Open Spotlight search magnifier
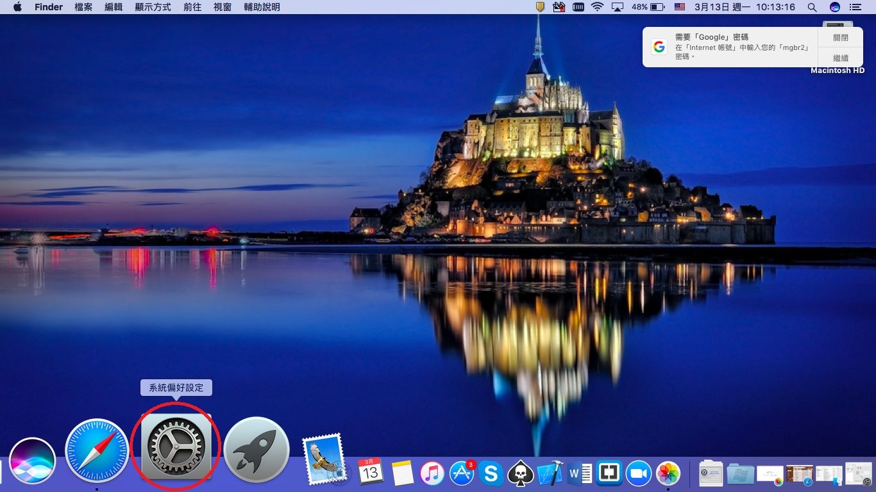Image resolution: width=876 pixels, height=492 pixels. [812, 7]
